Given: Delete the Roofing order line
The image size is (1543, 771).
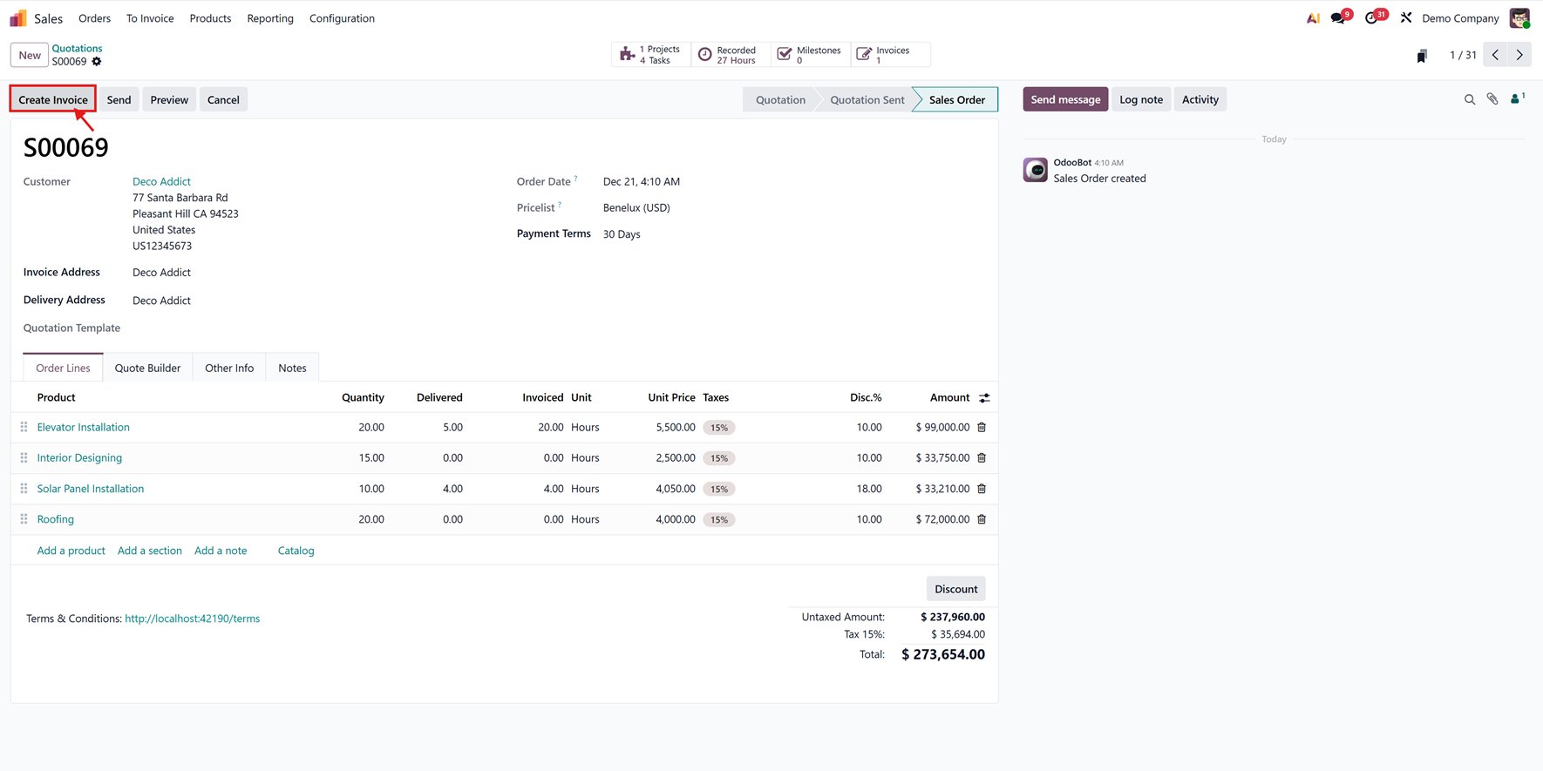Looking at the screenshot, I should pyautogui.click(x=982, y=519).
